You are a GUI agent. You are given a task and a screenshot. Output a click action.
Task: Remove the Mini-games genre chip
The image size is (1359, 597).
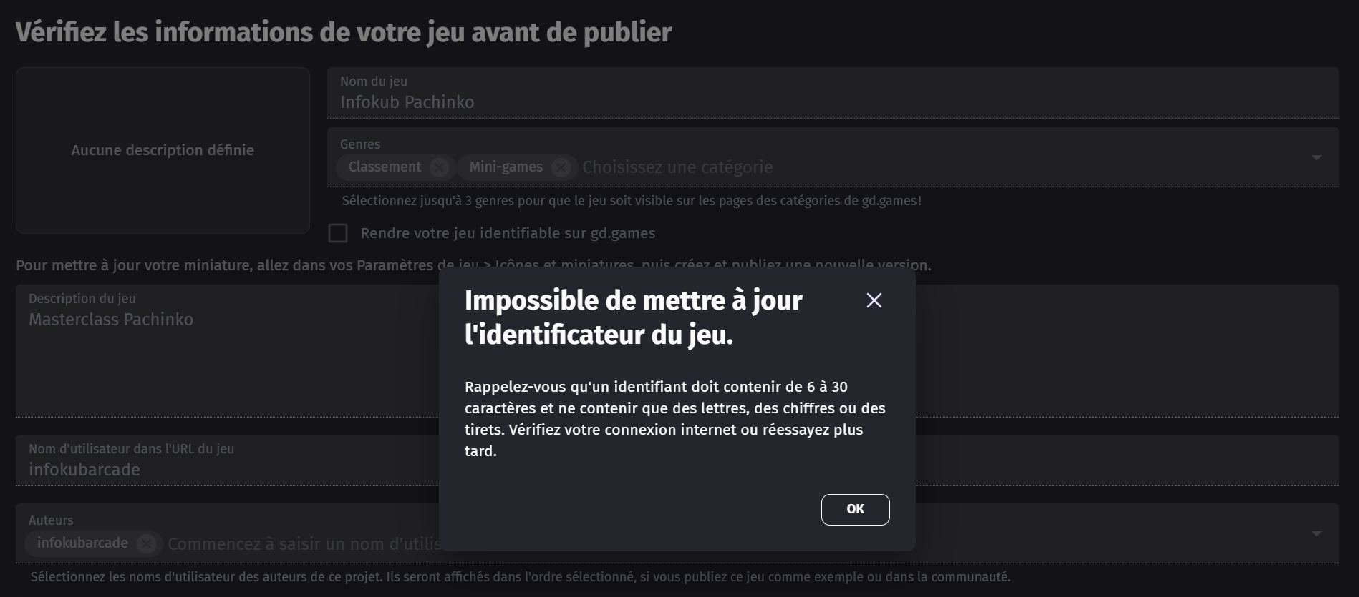pyautogui.click(x=561, y=167)
